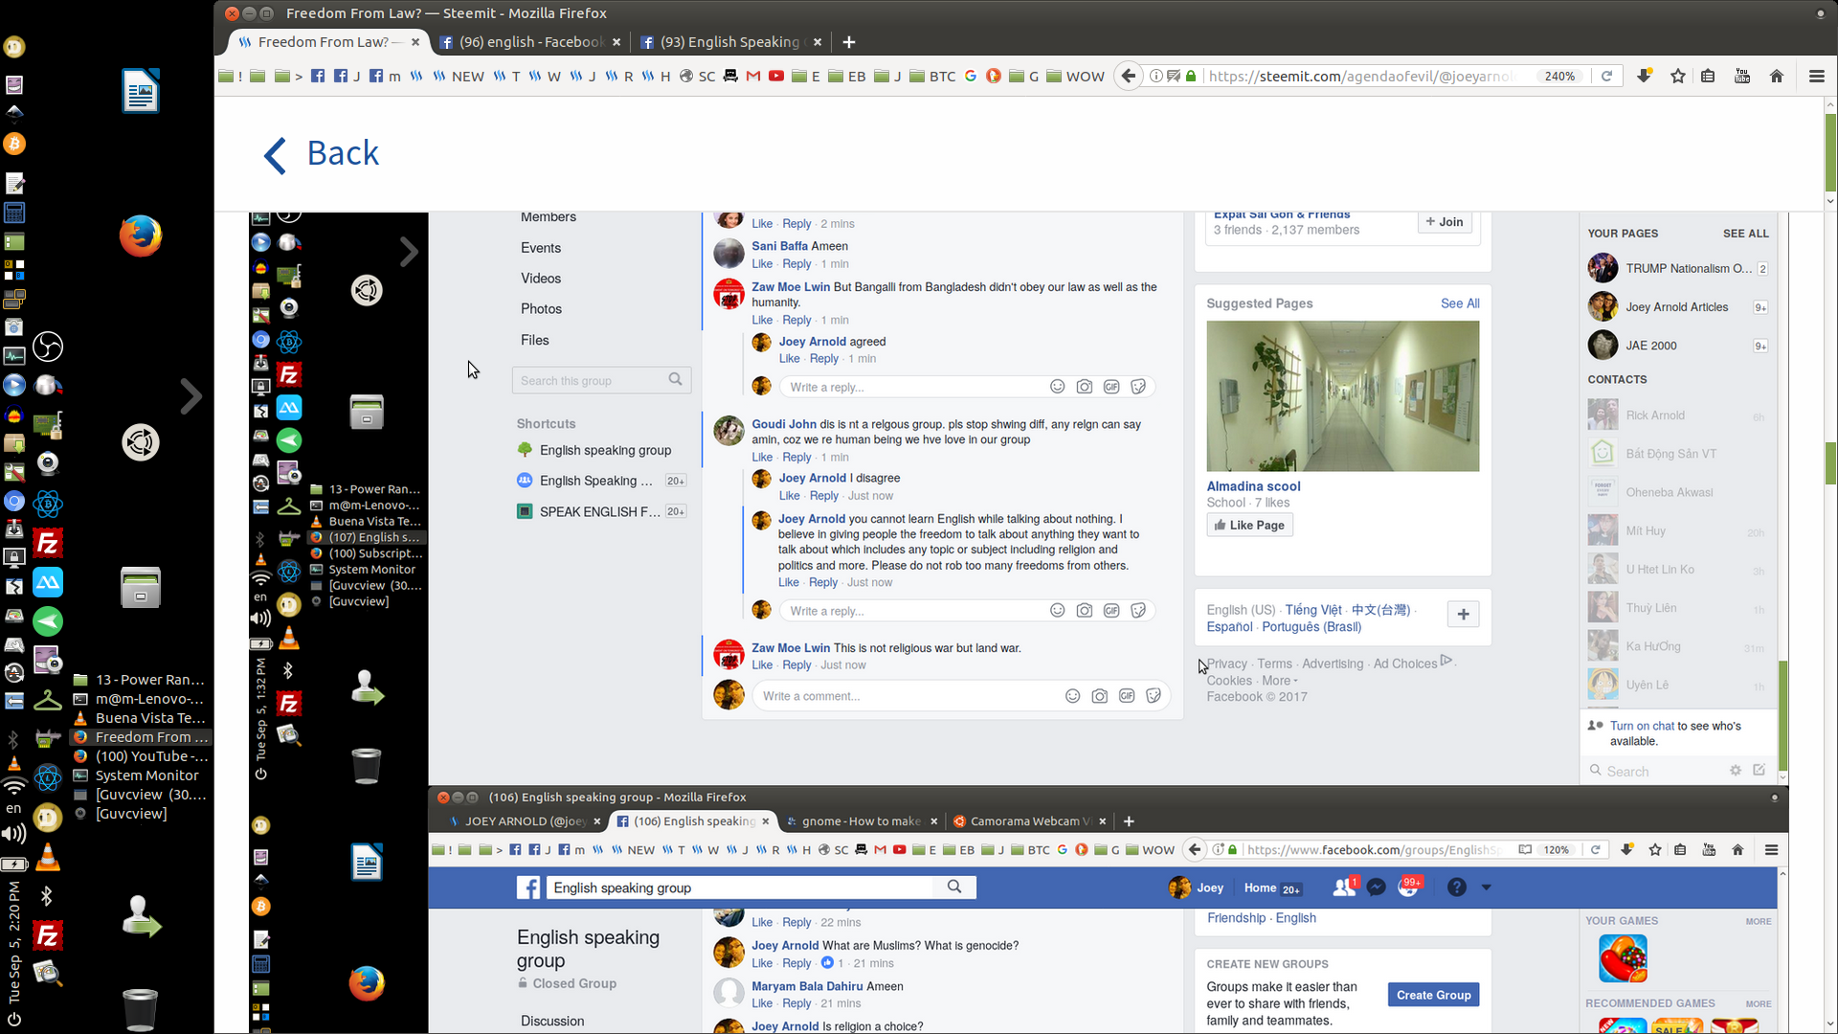Expand the '!' bookmarks folder
The height and width of the screenshot is (1034, 1838).
click(231, 77)
